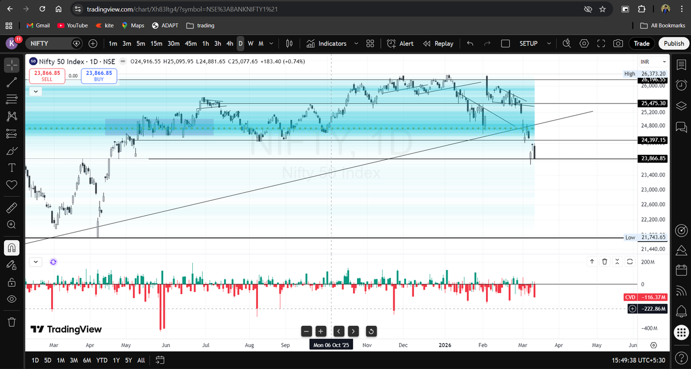This screenshot has height=369, width=691.
Task: Open the Fibonacci retracement tools
Action: 12,99
